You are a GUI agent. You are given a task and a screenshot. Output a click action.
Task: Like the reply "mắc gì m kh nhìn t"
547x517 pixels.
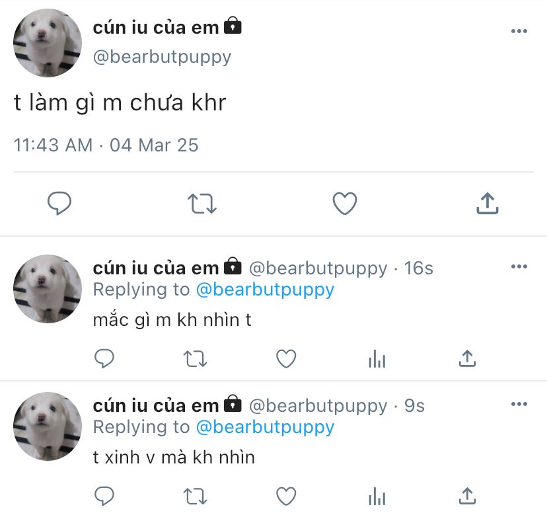pyautogui.click(x=286, y=358)
